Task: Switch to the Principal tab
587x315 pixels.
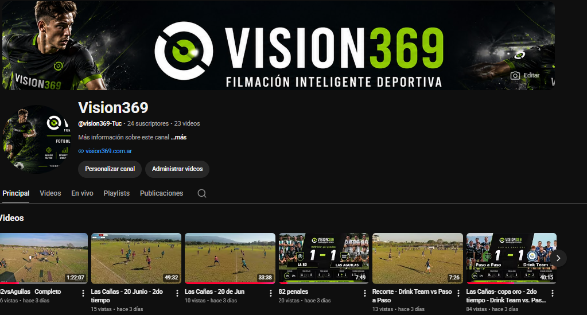Action: (15, 193)
